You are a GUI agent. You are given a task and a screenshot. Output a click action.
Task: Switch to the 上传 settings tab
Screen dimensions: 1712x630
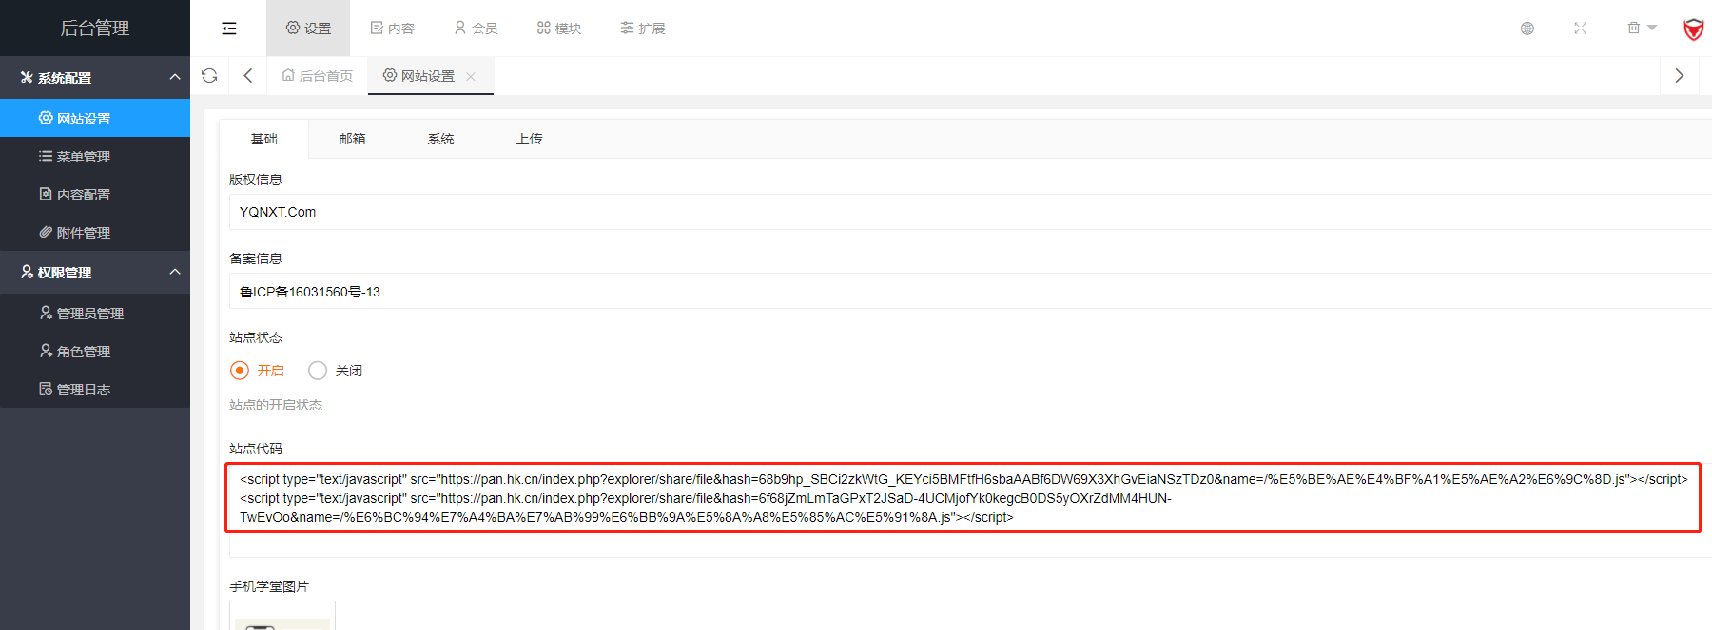point(529,139)
